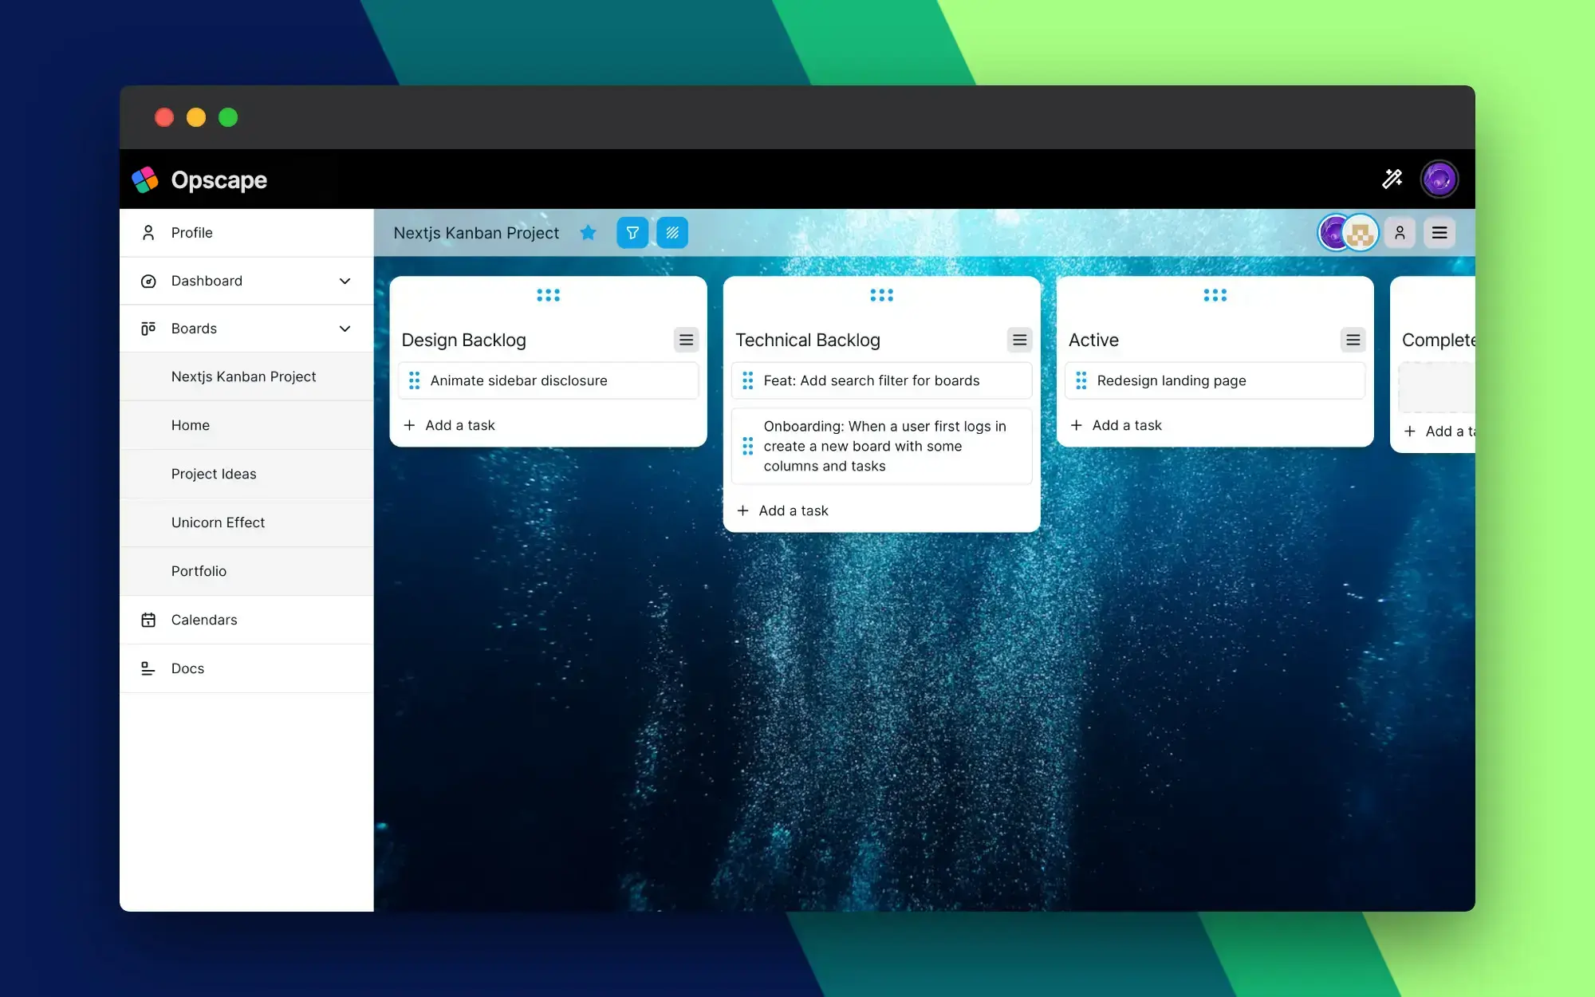
Task: Open the Active column menu
Action: click(1353, 340)
